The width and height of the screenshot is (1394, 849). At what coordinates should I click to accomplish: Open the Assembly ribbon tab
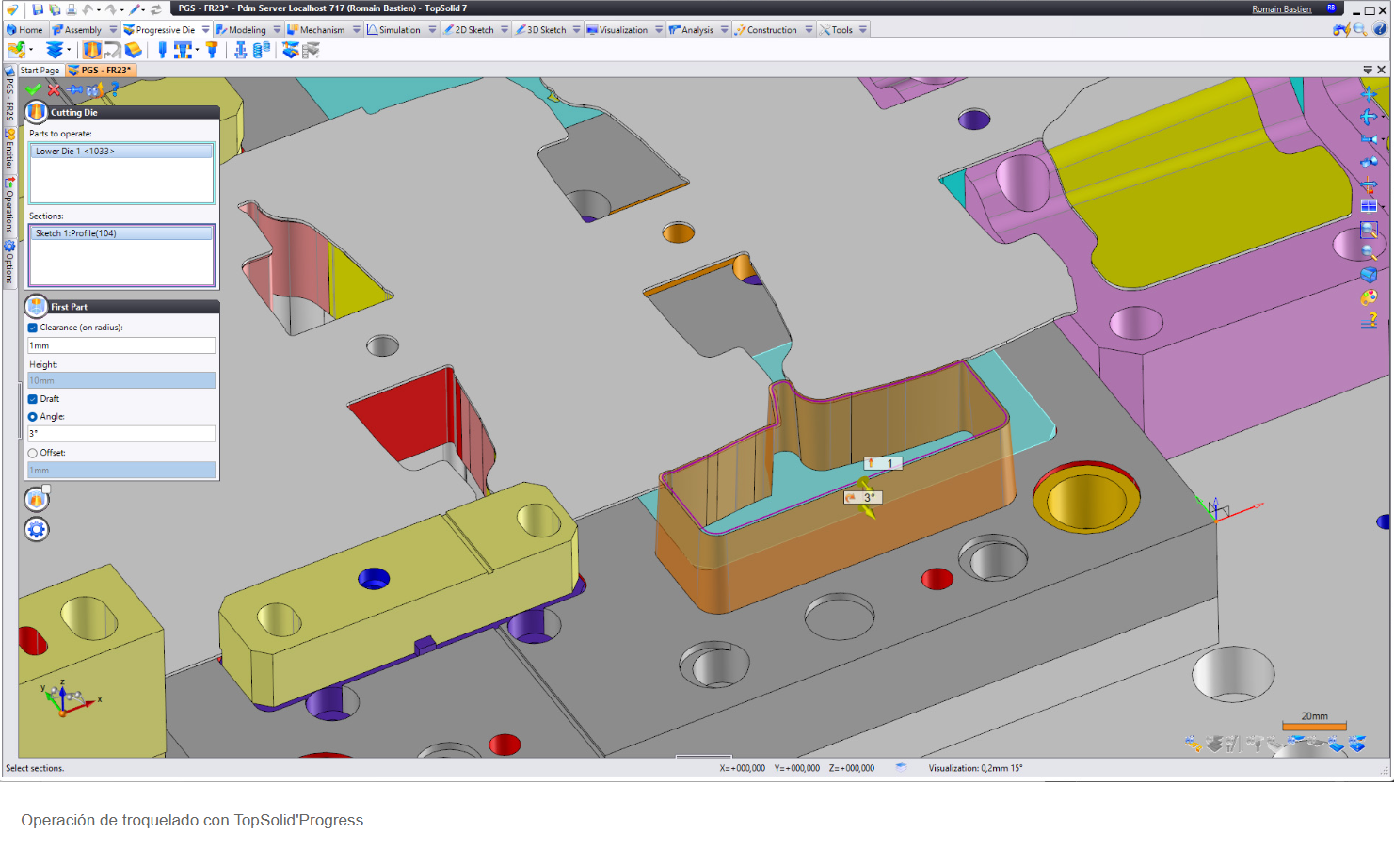tap(82, 30)
